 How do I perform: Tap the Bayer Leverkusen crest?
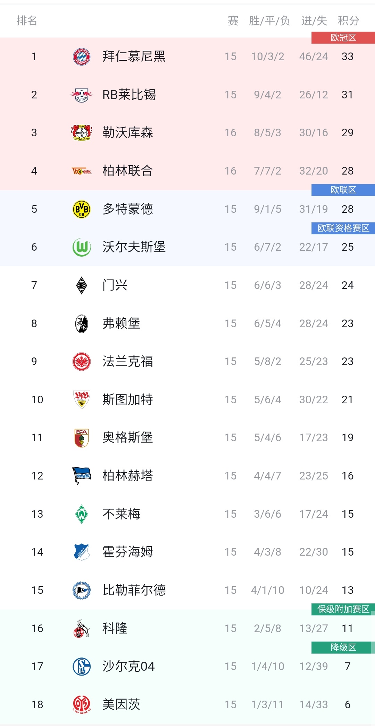tap(82, 133)
